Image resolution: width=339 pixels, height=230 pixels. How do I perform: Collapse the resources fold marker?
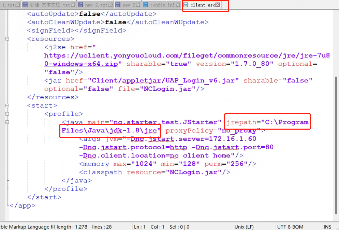(x=7, y=39)
